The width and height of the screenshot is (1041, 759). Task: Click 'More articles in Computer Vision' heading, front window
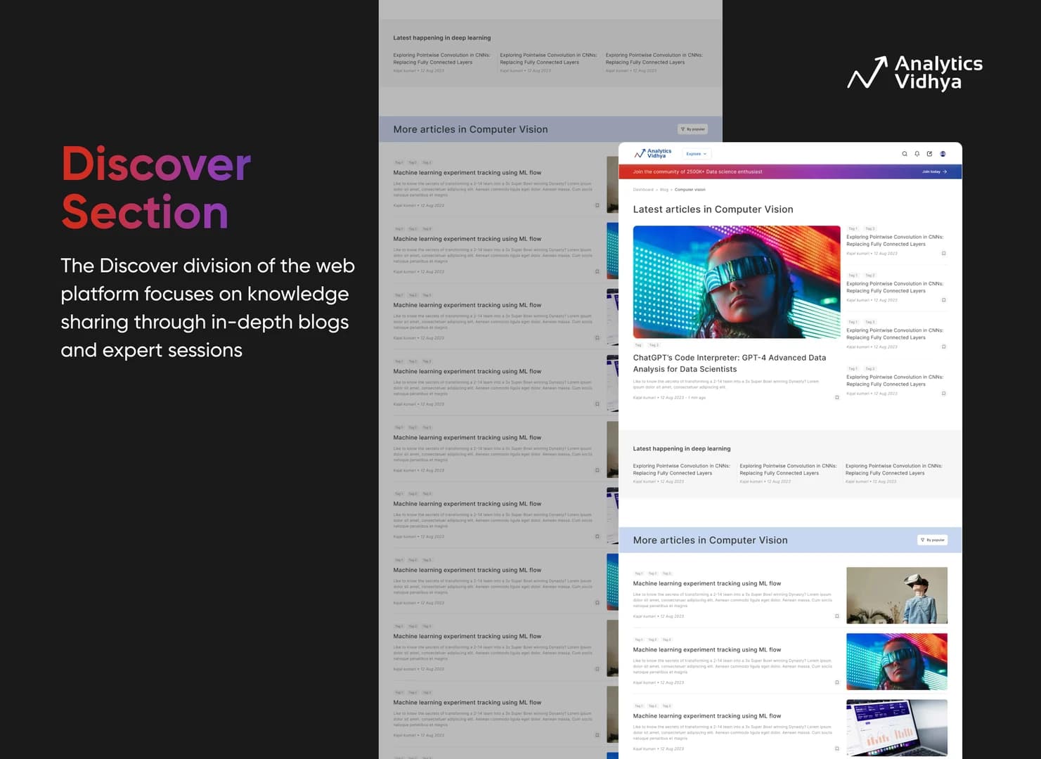click(710, 540)
